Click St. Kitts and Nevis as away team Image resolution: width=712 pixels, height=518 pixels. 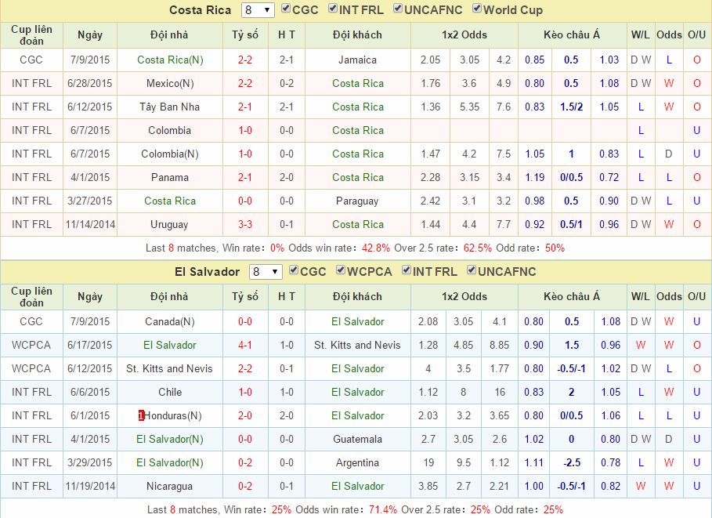(x=357, y=345)
